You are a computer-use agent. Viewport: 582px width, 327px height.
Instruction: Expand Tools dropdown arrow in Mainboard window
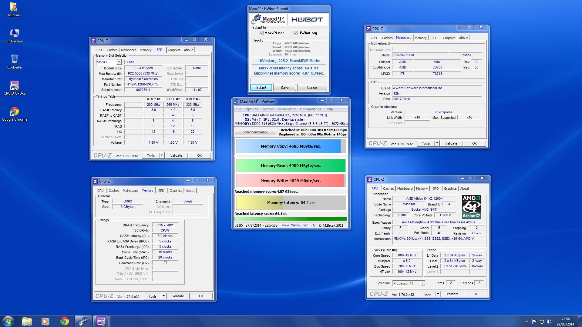[437, 143]
